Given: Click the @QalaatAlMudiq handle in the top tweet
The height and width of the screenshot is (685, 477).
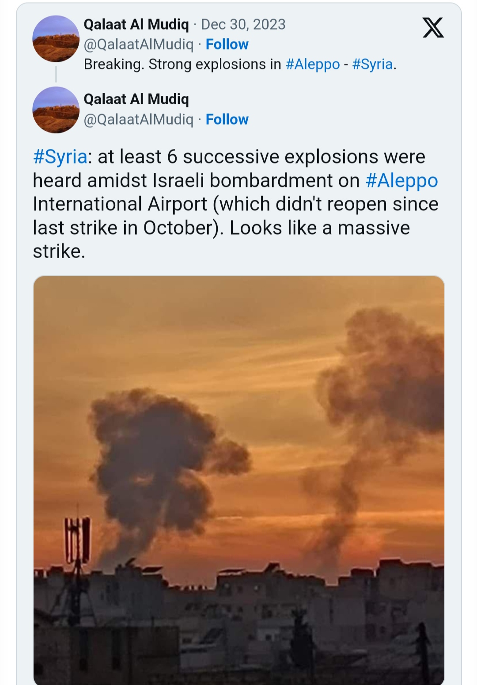Looking at the screenshot, I should (139, 44).
